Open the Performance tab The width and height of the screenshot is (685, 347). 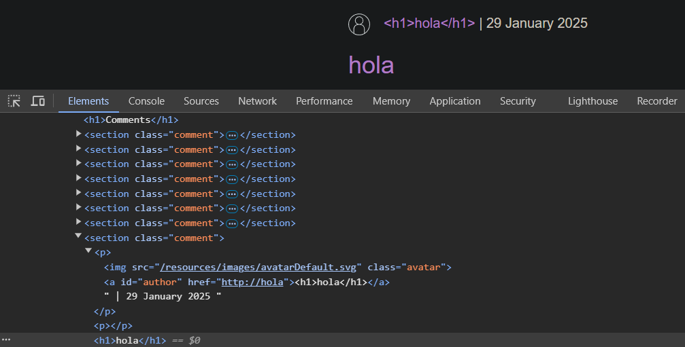coord(324,101)
